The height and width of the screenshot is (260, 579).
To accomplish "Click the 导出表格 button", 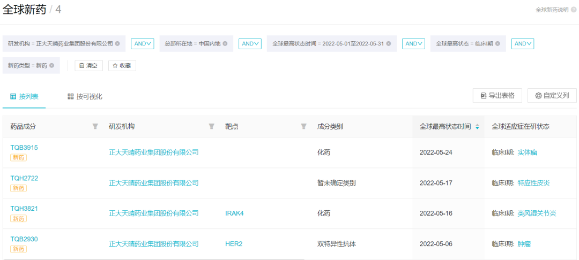I will tap(497, 96).
